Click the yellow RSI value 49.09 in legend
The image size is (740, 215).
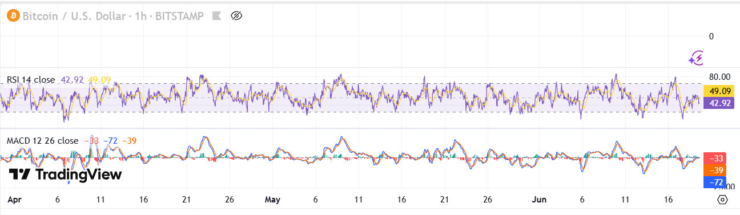(x=100, y=80)
